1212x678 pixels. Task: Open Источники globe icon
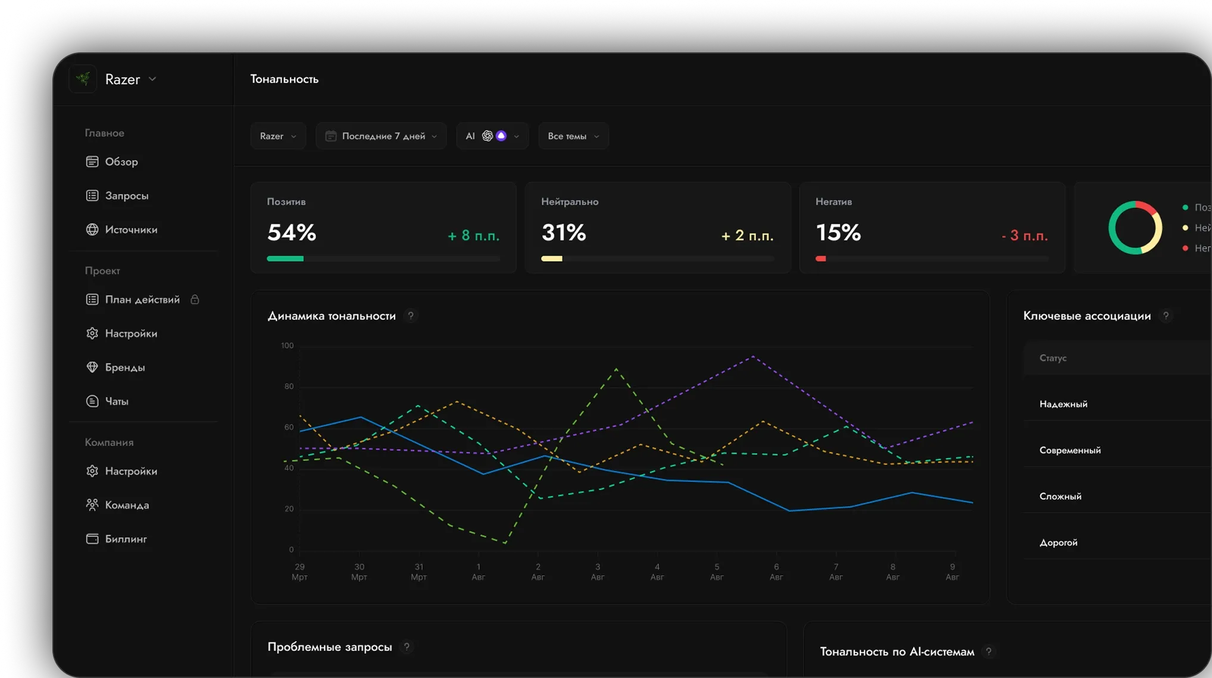pyautogui.click(x=92, y=230)
